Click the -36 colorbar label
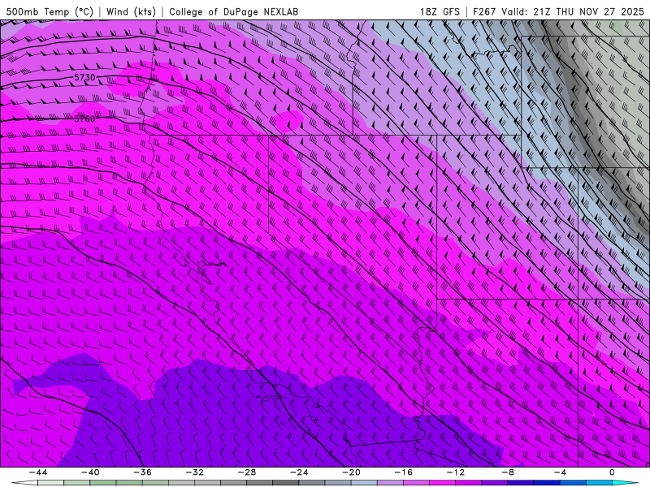Image resolution: width=650 pixels, height=487 pixels. tap(143, 472)
